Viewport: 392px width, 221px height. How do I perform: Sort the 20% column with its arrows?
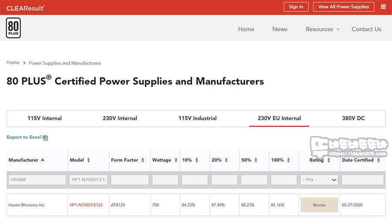click(x=226, y=160)
